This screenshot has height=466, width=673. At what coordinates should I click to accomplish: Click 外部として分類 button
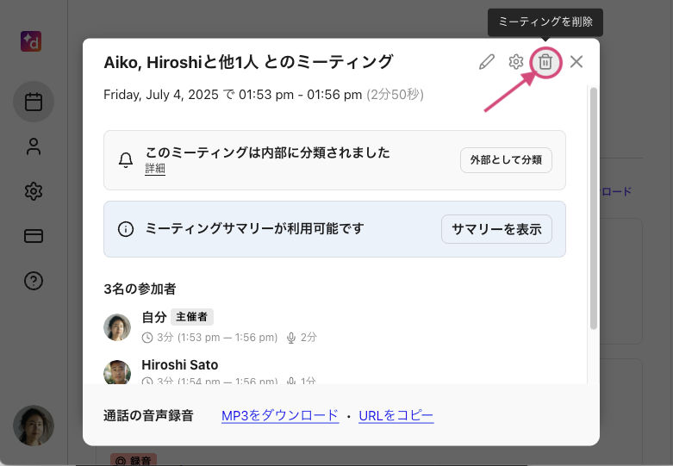click(506, 160)
